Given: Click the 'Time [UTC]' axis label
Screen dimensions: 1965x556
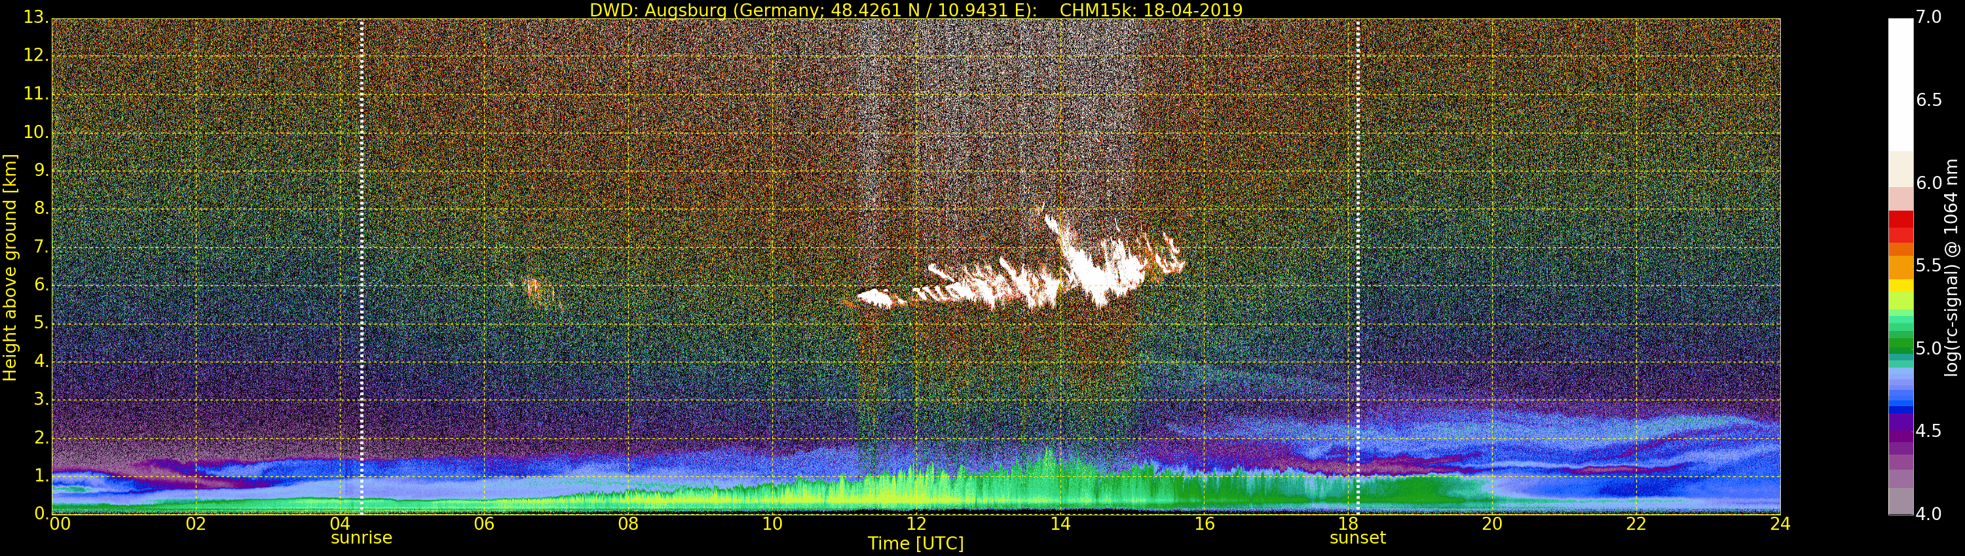Looking at the screenshot, I should coord(916,544).
